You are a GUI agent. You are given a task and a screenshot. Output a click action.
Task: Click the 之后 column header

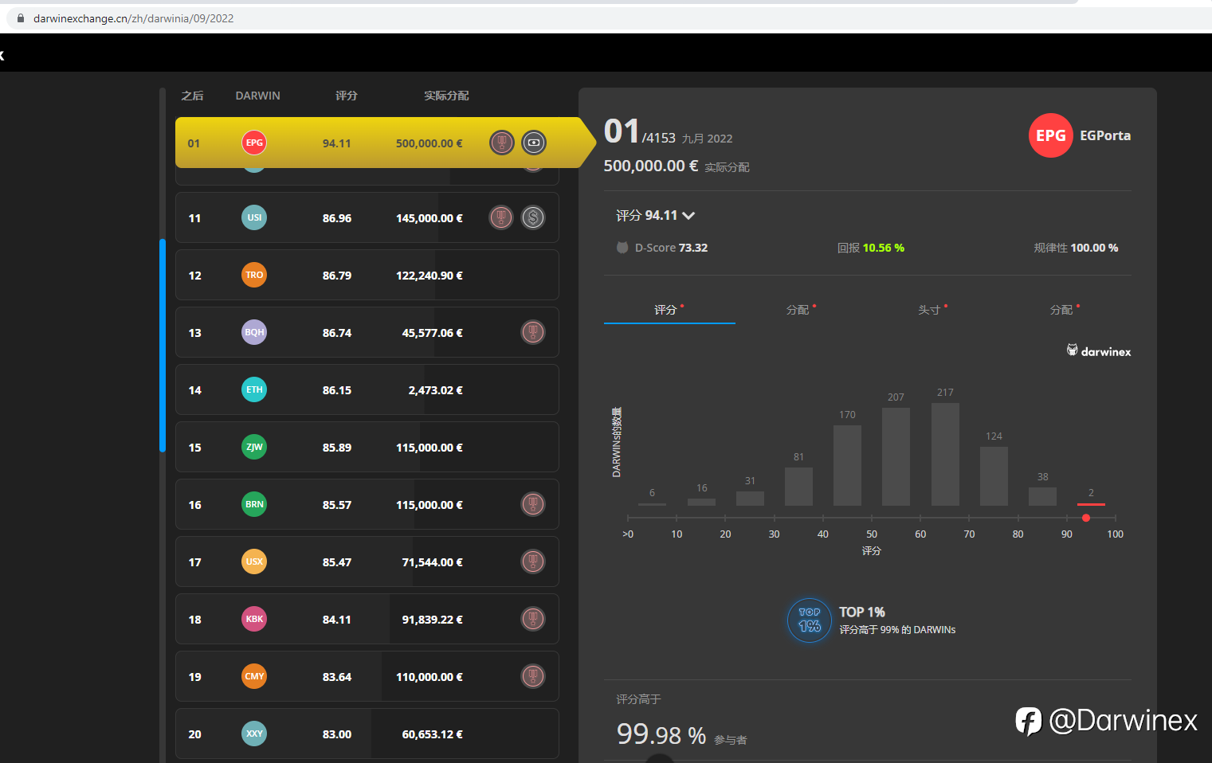192,96
